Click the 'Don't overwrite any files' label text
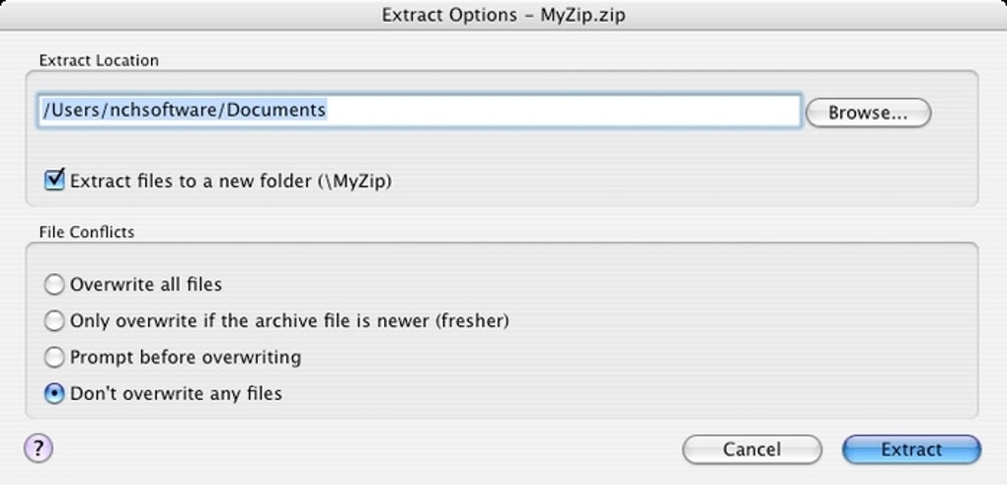Image resolution: width=1007 pixels, height=485 pixels. 176,394
